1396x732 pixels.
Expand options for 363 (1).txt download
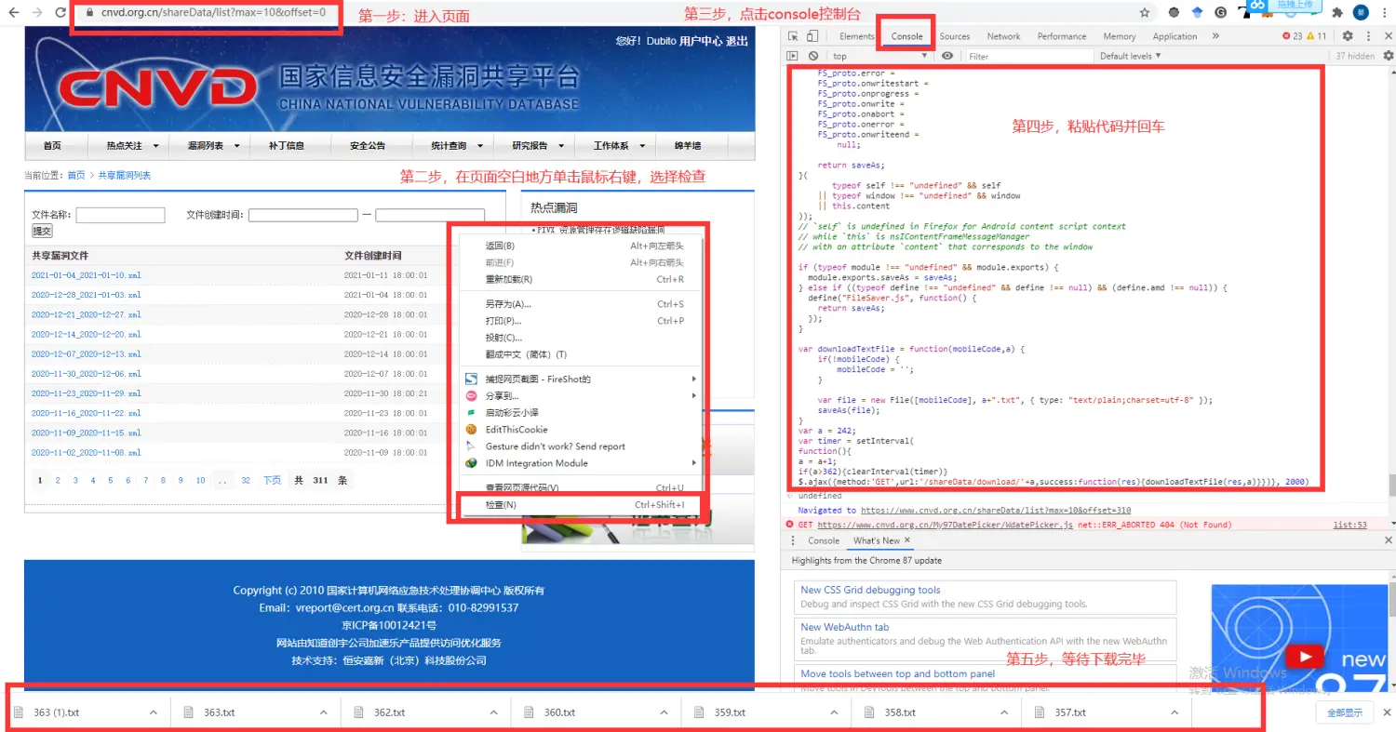[x=154, y=712]
